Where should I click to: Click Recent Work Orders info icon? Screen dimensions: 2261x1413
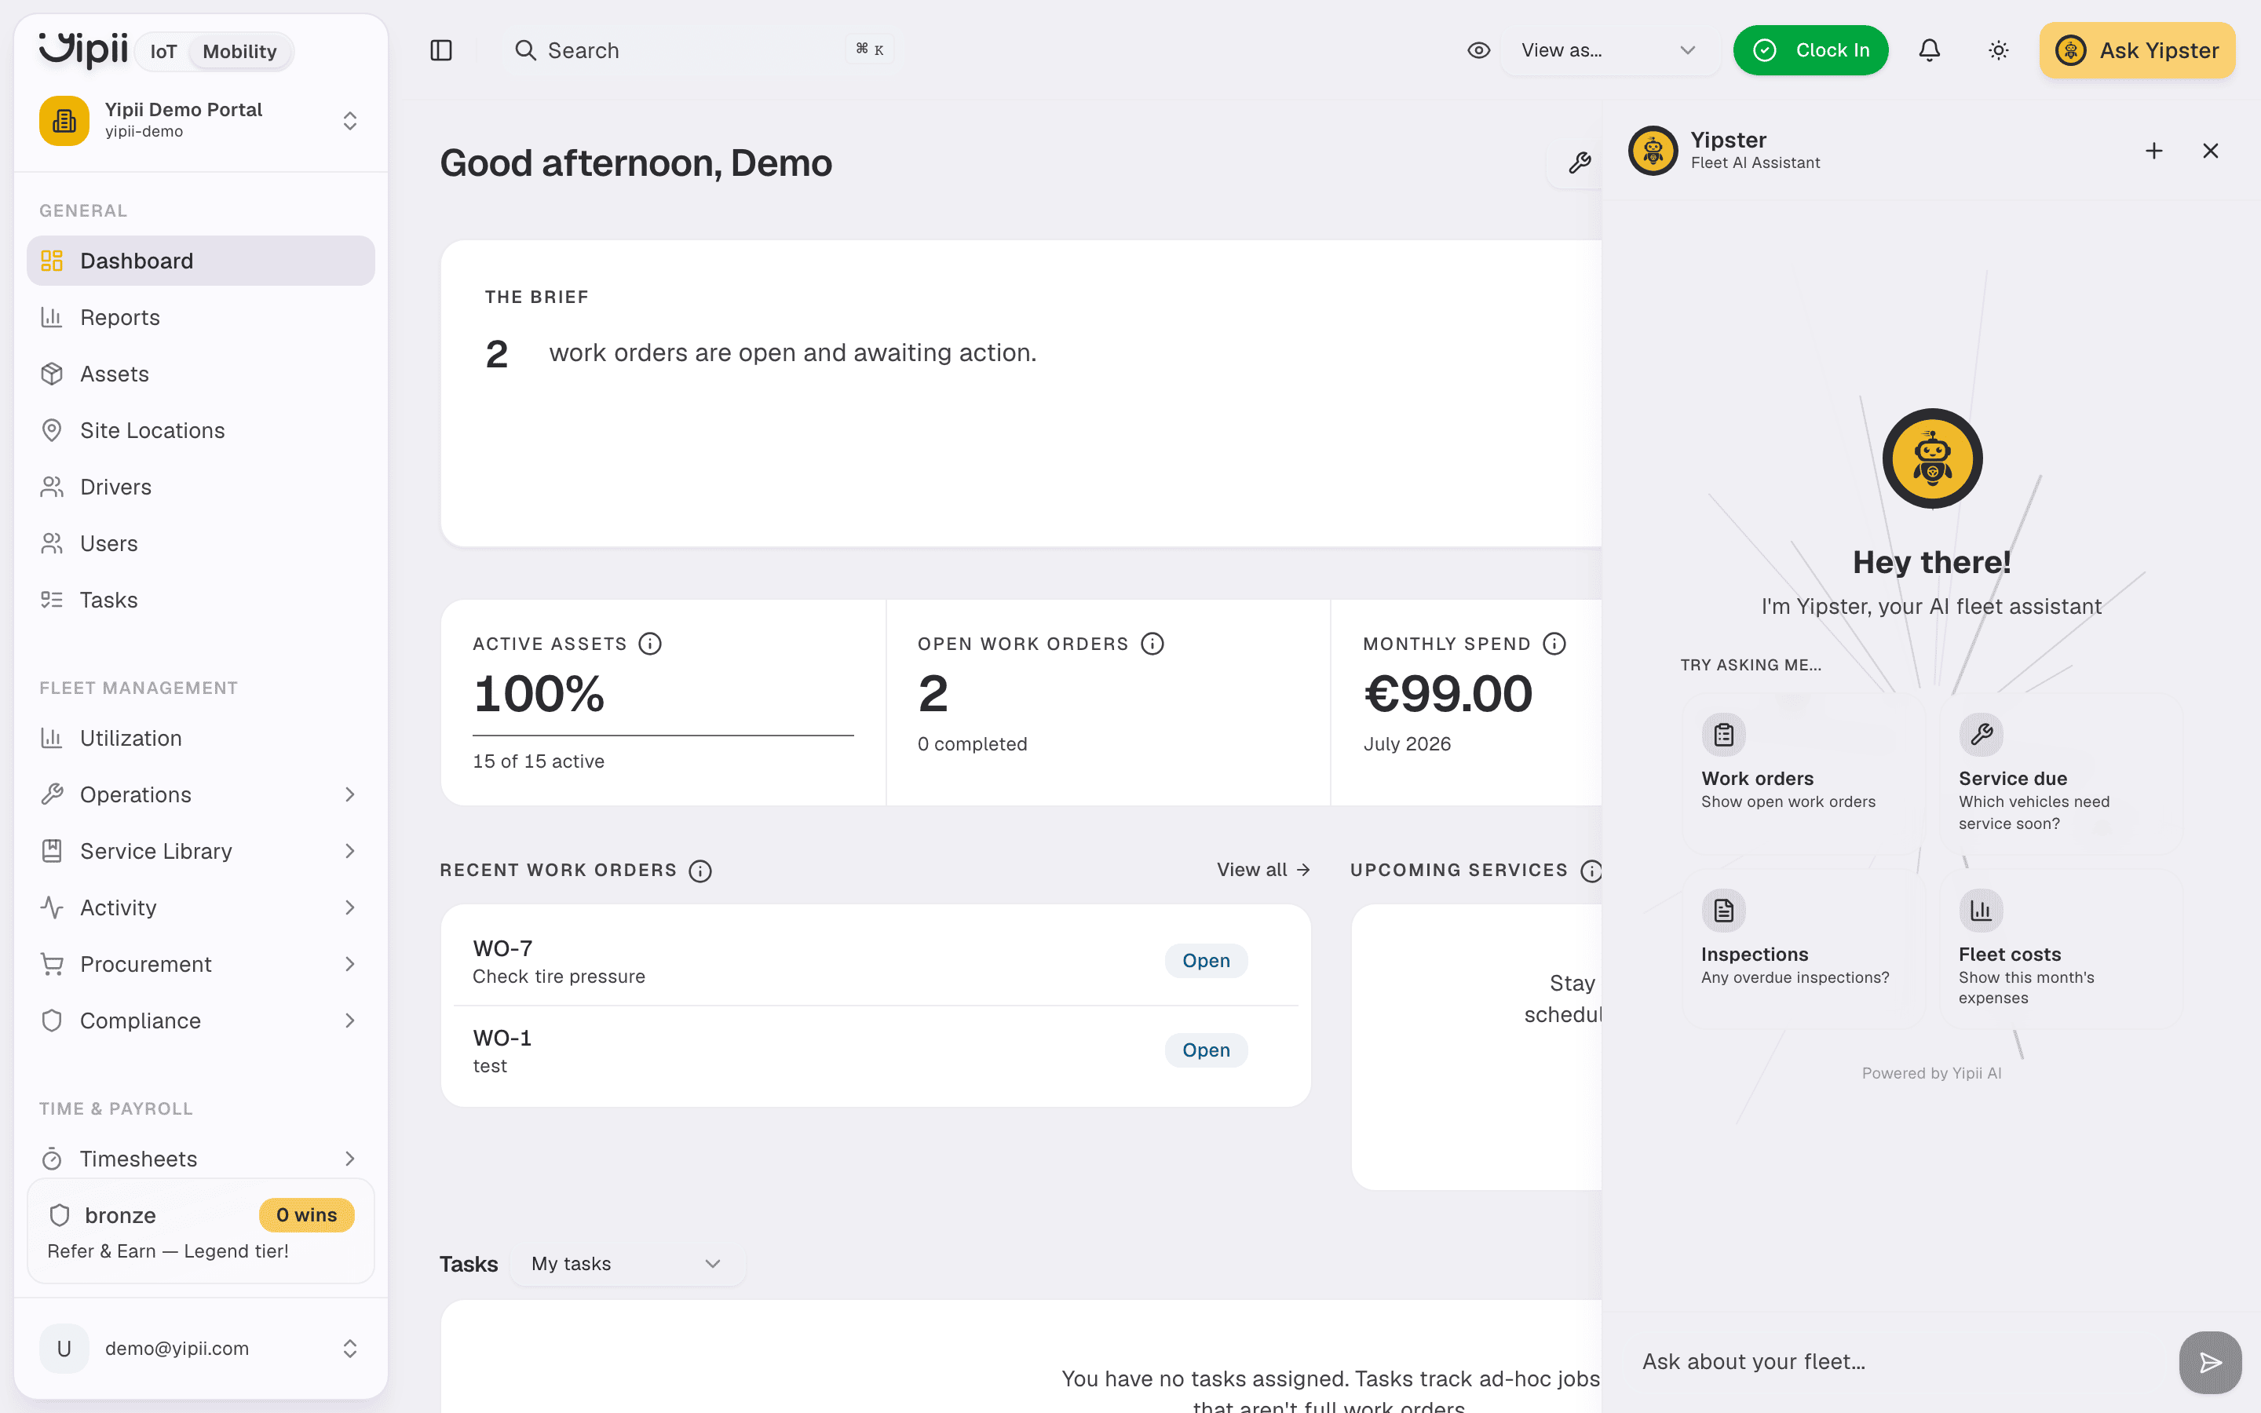[x=701, y=871]
